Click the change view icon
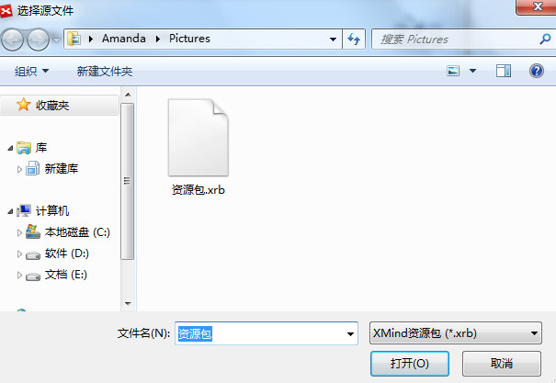 click(x=453, y=71)
